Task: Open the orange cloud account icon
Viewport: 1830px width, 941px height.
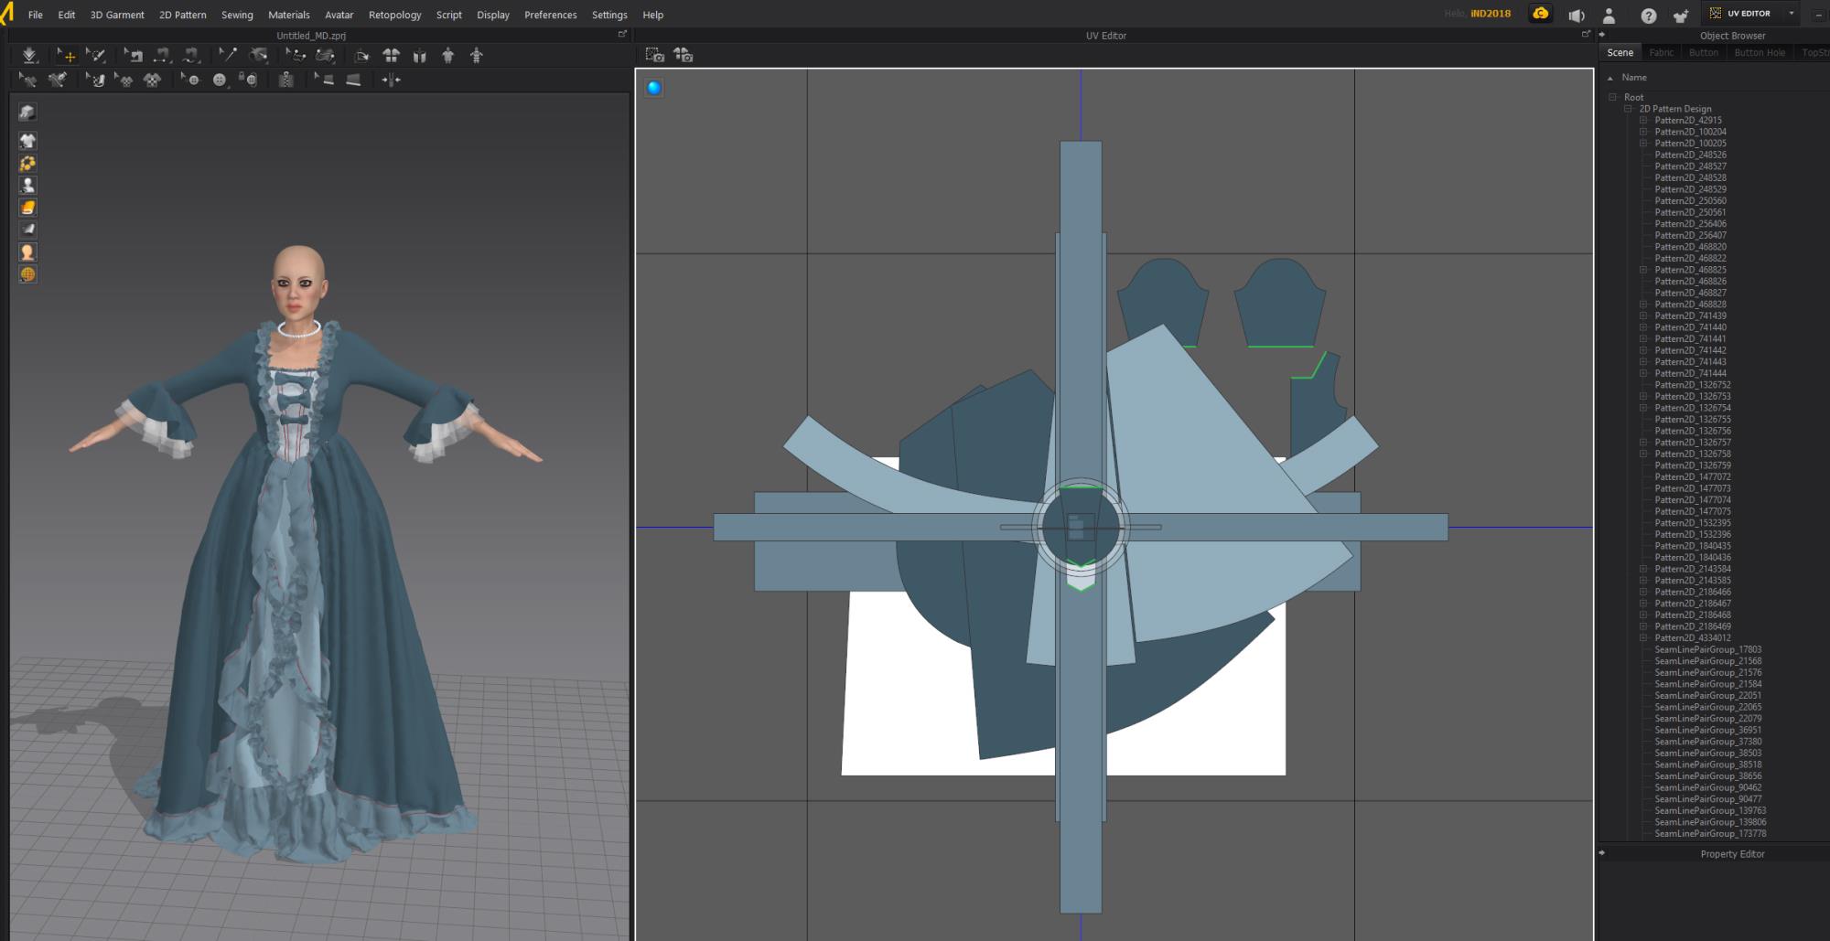Action: coord(1541,14)
